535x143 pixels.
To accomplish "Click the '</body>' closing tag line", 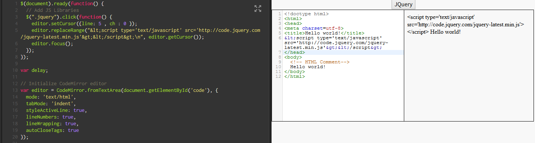I will click(x=295, y=71).
